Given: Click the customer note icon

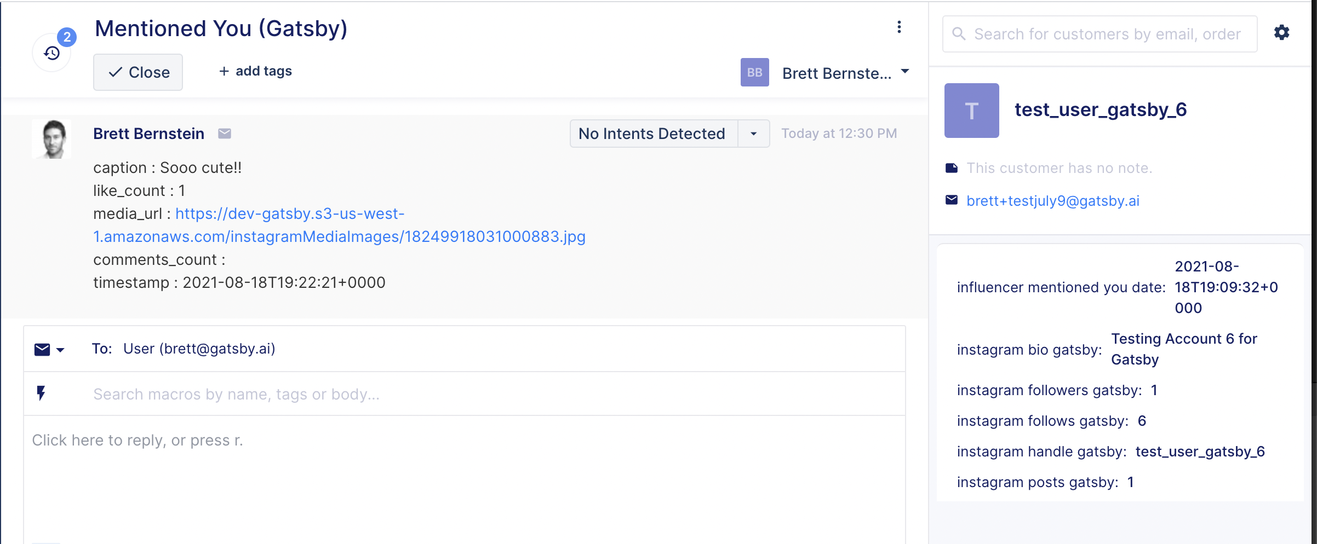Looking at the screenshot, I should [952, 168].
